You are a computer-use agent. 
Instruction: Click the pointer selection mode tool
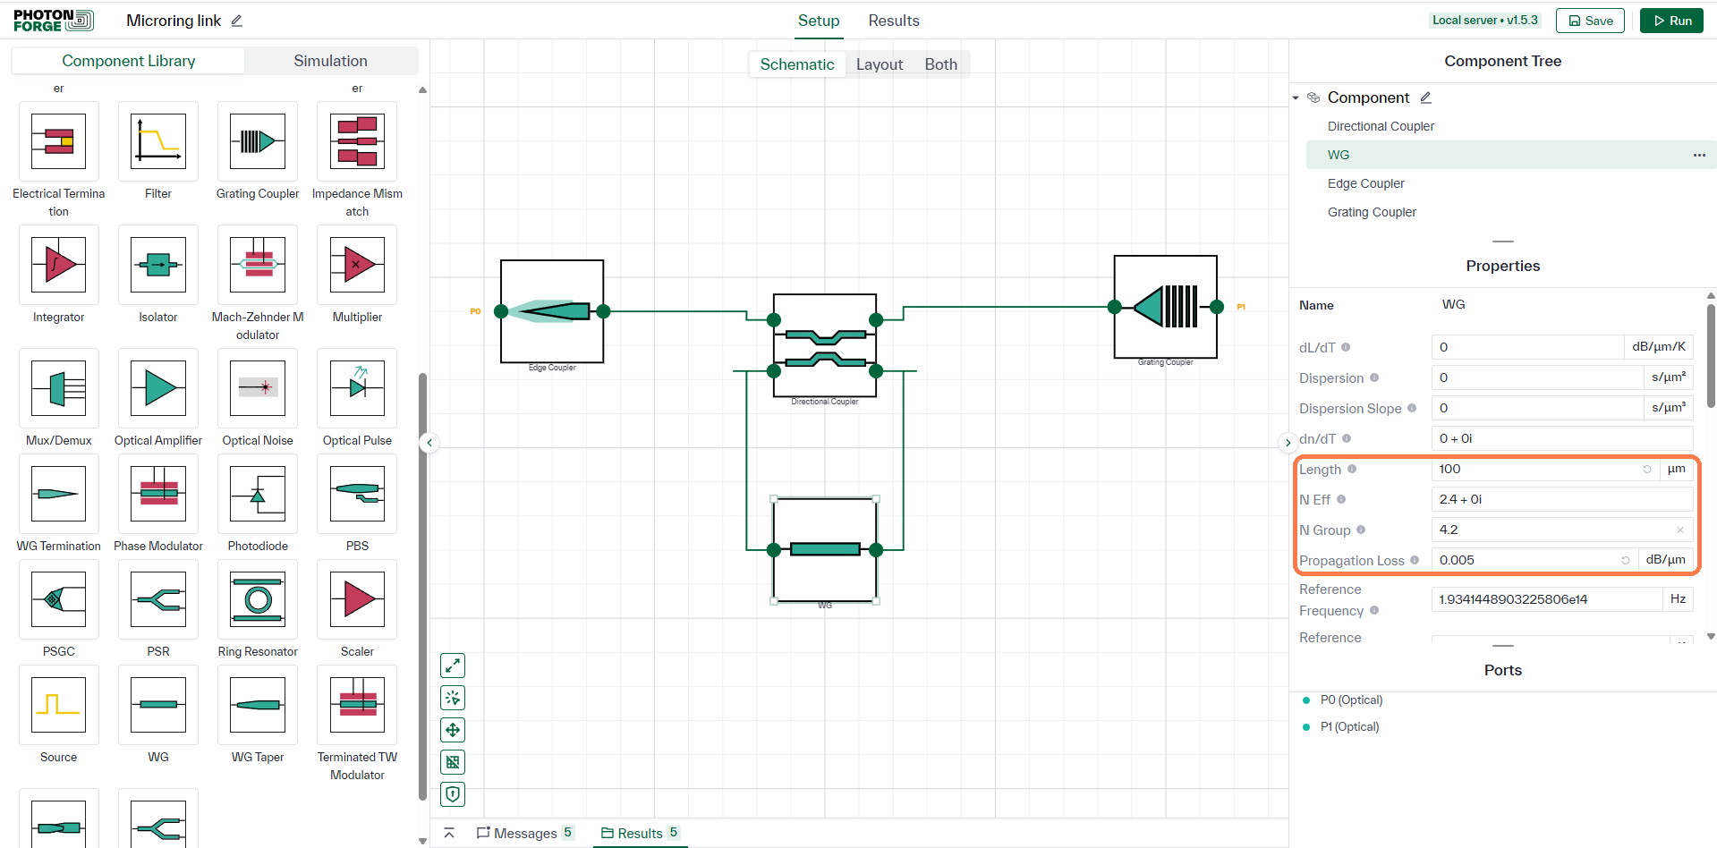(x=453, y=698)
